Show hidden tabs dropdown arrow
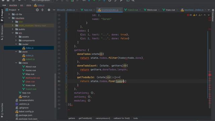Viewport: 215px width, 121px height. (209, 10)
